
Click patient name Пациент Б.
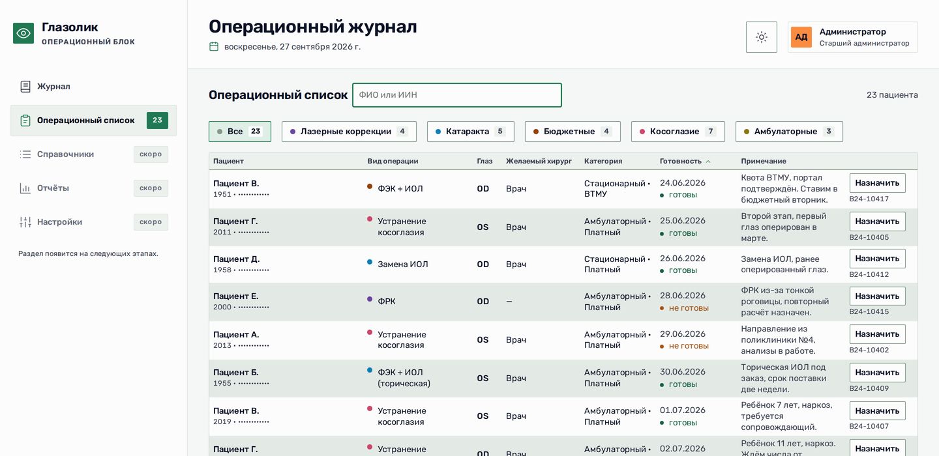click(235, 373)
